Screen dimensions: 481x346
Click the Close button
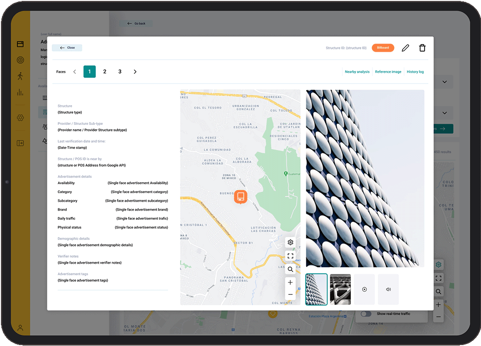[67, 48]
